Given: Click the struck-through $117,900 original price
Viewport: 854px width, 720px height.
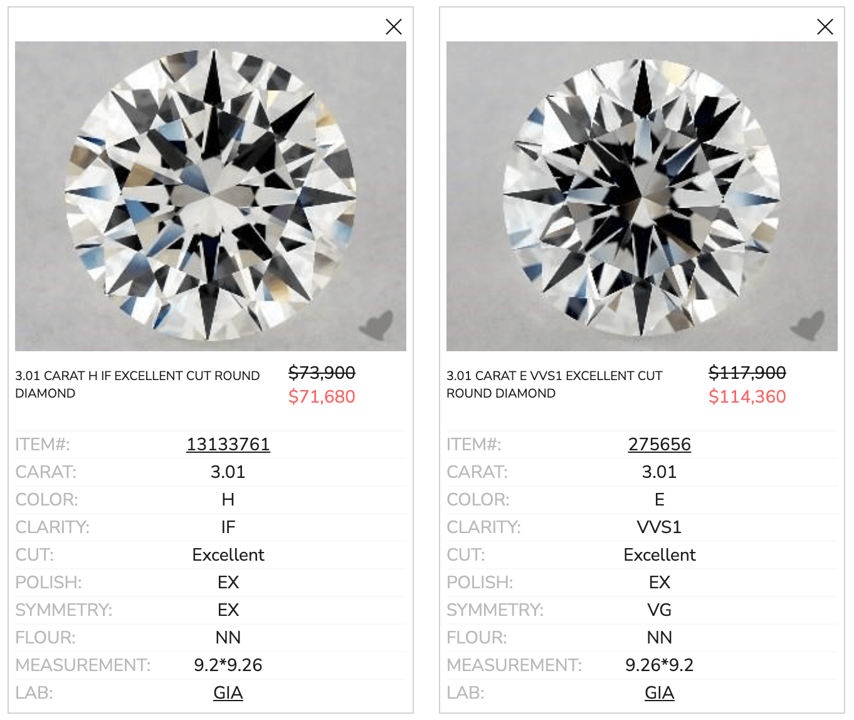Looking at the screenshot, I should pos(747,373).
